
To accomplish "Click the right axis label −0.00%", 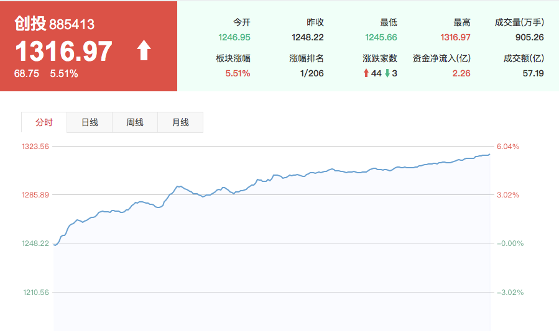I will tap(510, 243).
